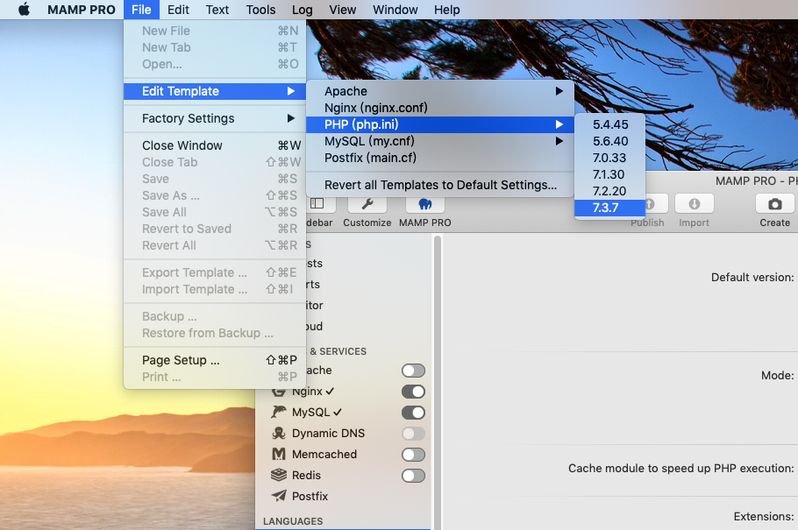Select Memcached in the sidebar
Image resolution: width=798 pixels, height=530 pixels.
pos(324,454)
